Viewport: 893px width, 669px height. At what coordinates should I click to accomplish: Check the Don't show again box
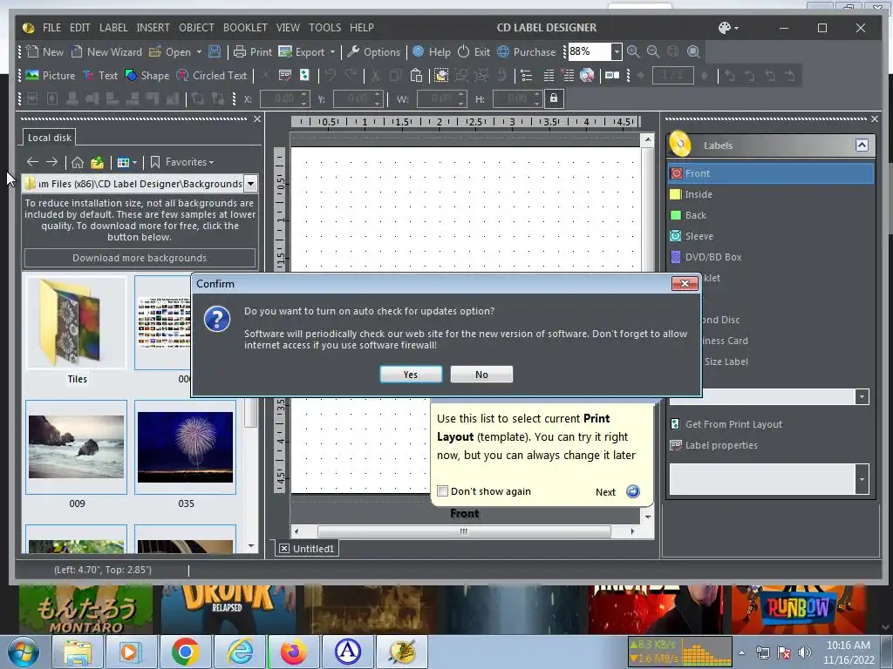pos(442,491)
